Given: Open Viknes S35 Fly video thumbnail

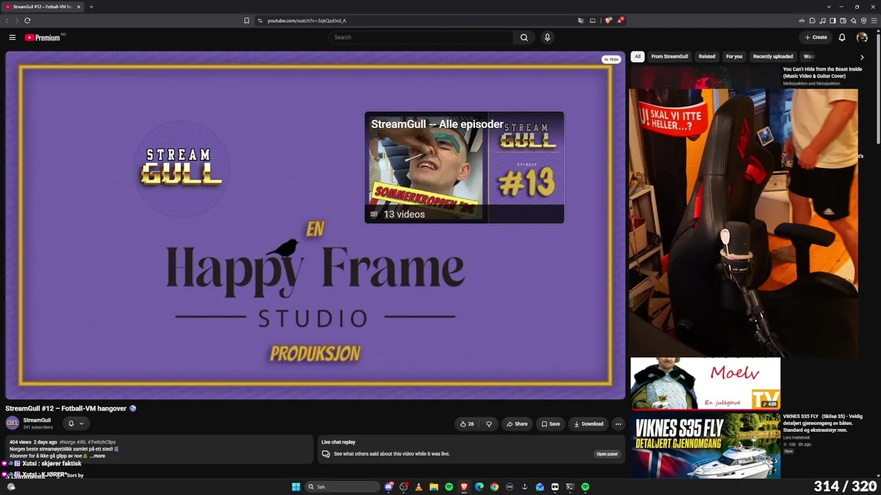Looking at the screenshot, I should pyautogui.click(x=705, y=445).
